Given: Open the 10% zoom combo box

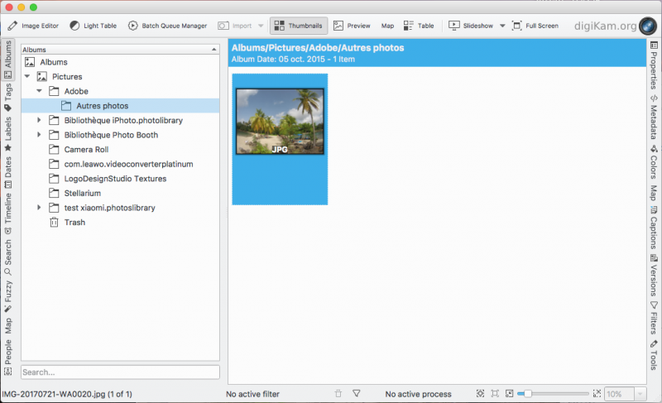Looking at the screenshot, I should (626, 394).
